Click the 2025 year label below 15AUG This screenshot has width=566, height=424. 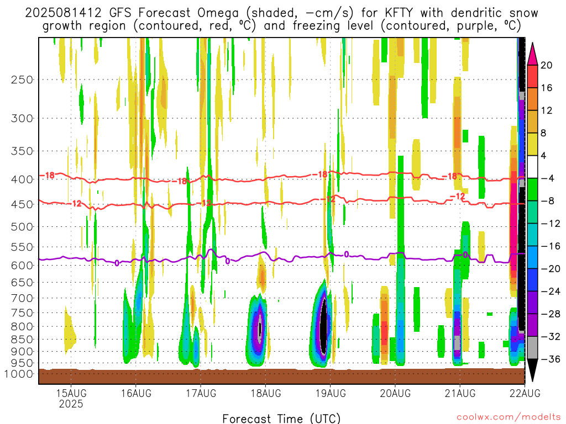[x=71, y=404]
